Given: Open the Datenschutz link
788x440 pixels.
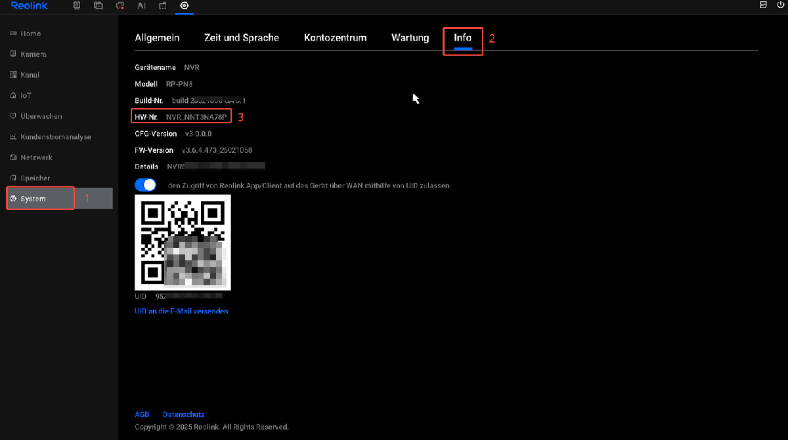Looking at the screenshot, I should 184,415.
